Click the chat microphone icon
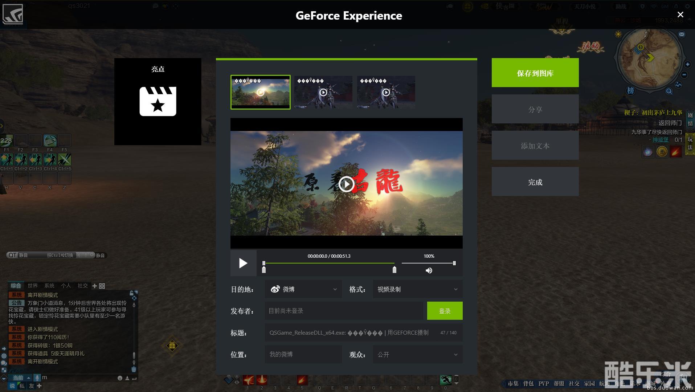695x392 pixels. tap(37, 378)
